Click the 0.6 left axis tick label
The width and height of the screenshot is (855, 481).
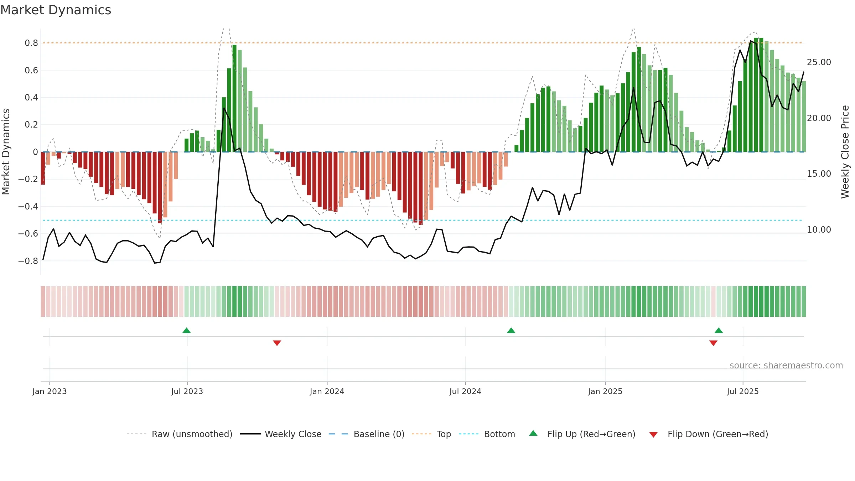(31, 71)
